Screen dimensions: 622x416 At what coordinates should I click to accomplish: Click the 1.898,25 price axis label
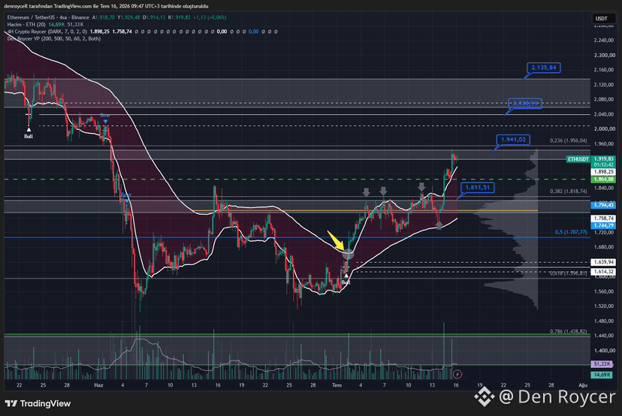603,172
